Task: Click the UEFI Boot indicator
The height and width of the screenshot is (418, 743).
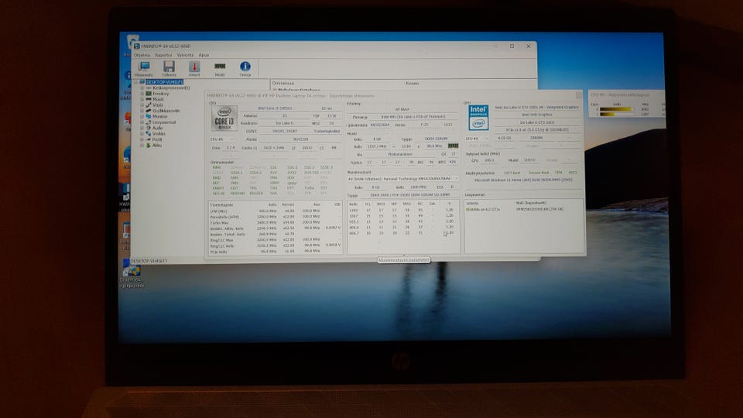Action: 512,173
